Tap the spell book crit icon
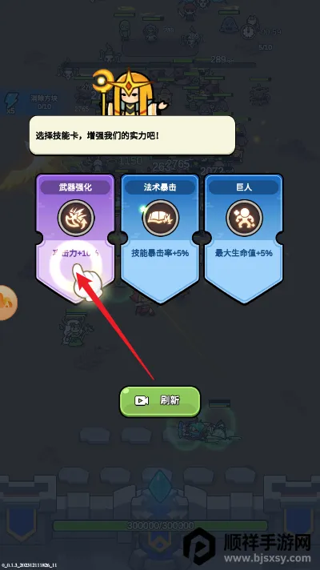The image size is (320, 570). point(160,218)
